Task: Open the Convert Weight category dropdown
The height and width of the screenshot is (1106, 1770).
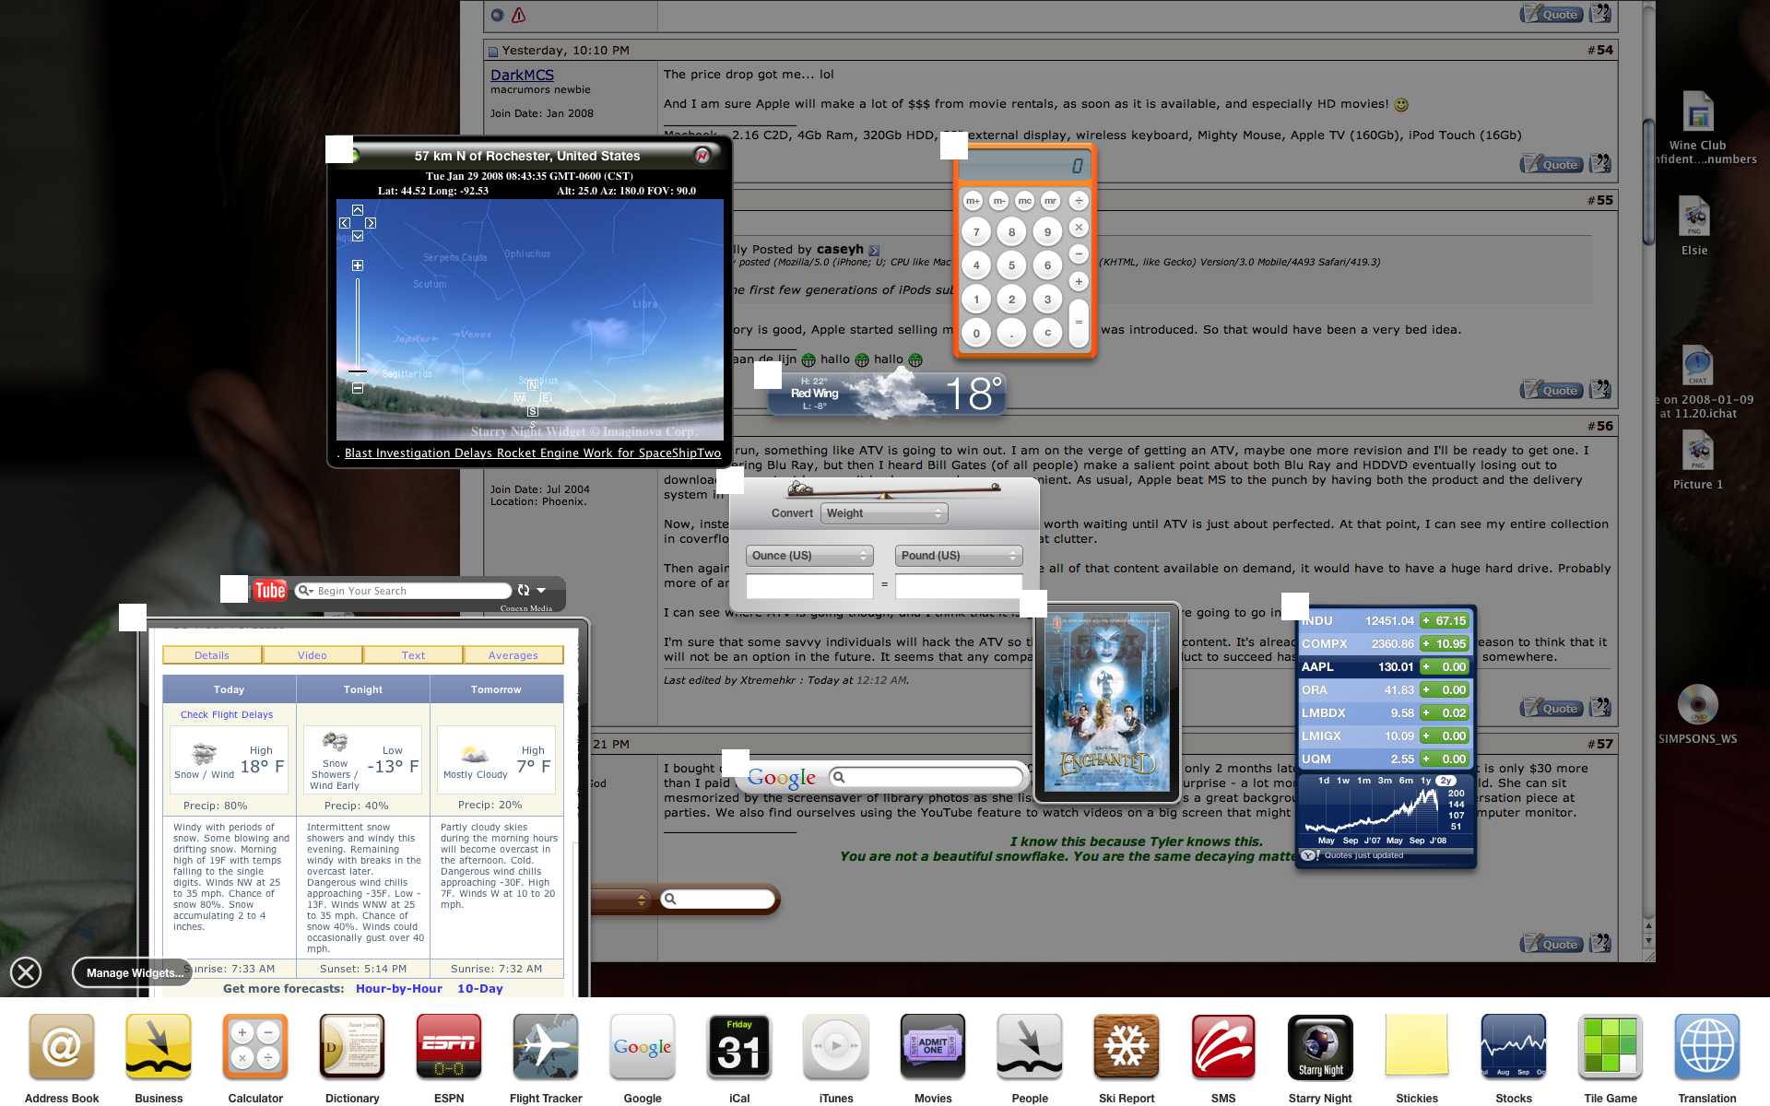Action: coord(883,513)
